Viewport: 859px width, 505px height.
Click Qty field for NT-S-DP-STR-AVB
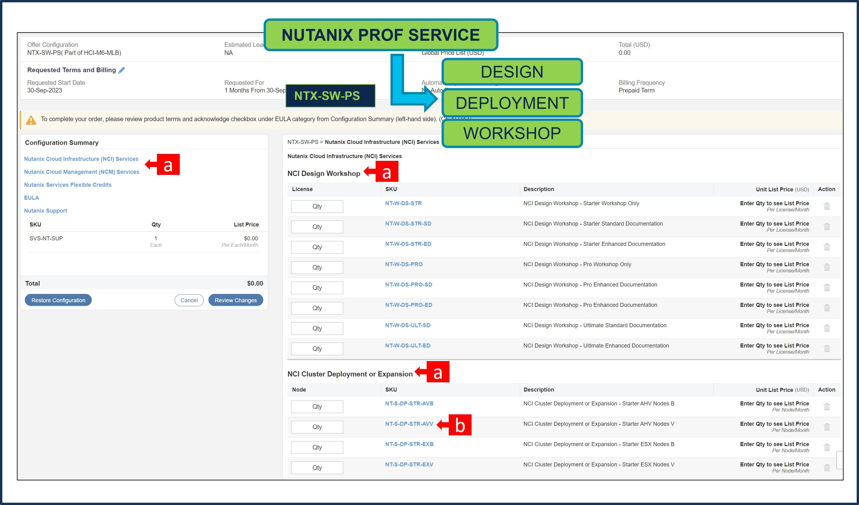coord(317,407)
